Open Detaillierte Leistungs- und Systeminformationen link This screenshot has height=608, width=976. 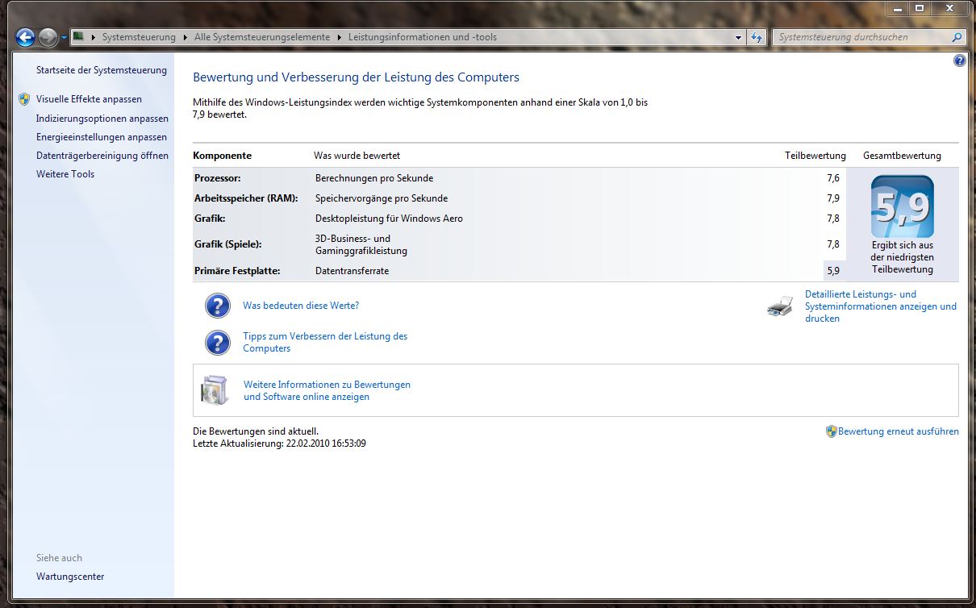pyautogui.click(x=881, y=306)
